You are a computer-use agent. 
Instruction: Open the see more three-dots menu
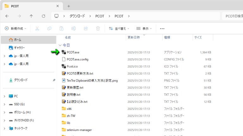pos(162,28)
